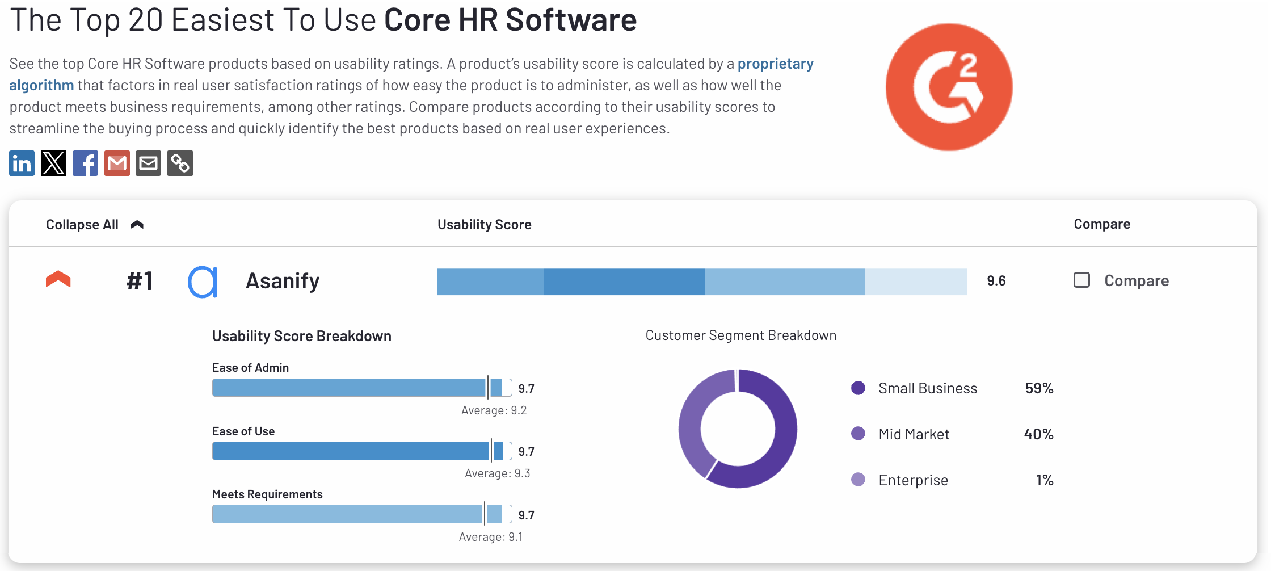Share the page via the email envelope icon
This screenshot has width=1271, height=571.
(148, 163)
